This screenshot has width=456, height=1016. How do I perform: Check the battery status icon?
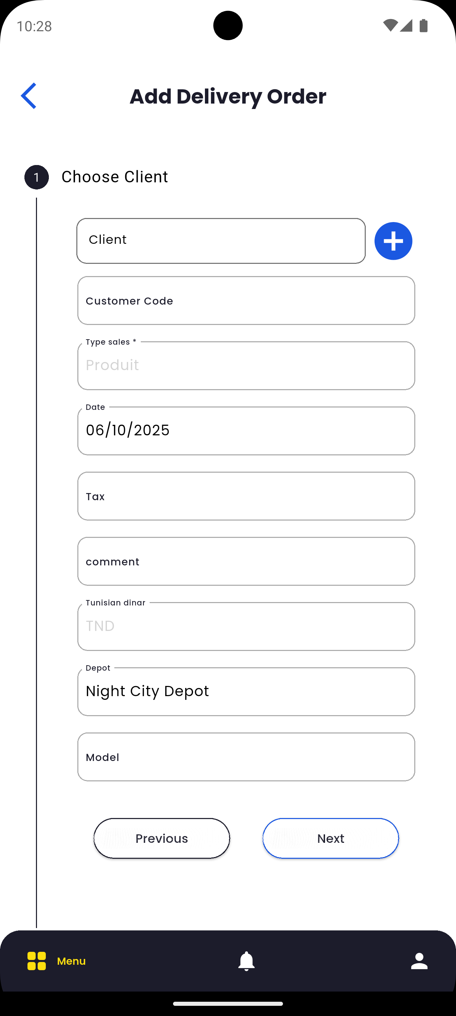point(424,26)
